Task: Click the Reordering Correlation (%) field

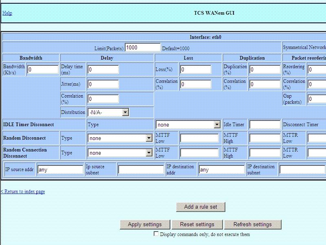Action: point(317,84)
